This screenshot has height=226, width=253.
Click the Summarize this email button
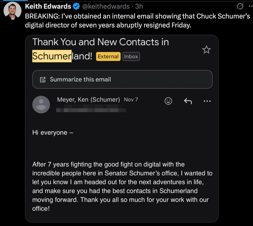122,79
